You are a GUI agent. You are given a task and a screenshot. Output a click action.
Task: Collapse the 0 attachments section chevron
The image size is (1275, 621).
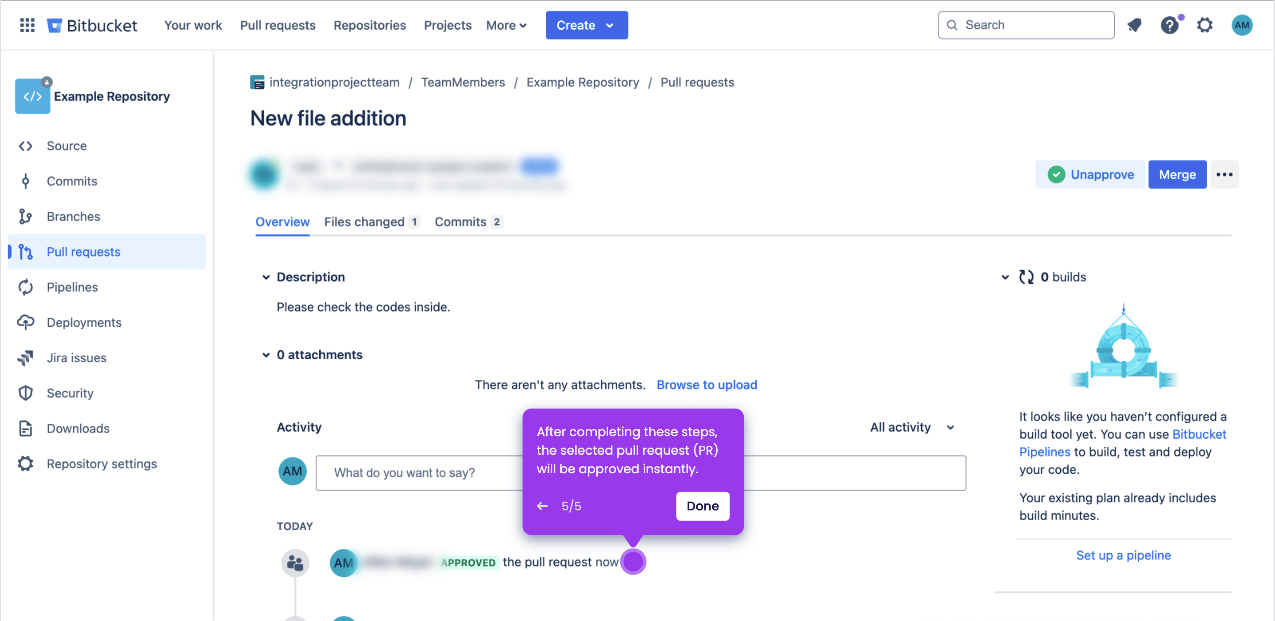(266, 355)
